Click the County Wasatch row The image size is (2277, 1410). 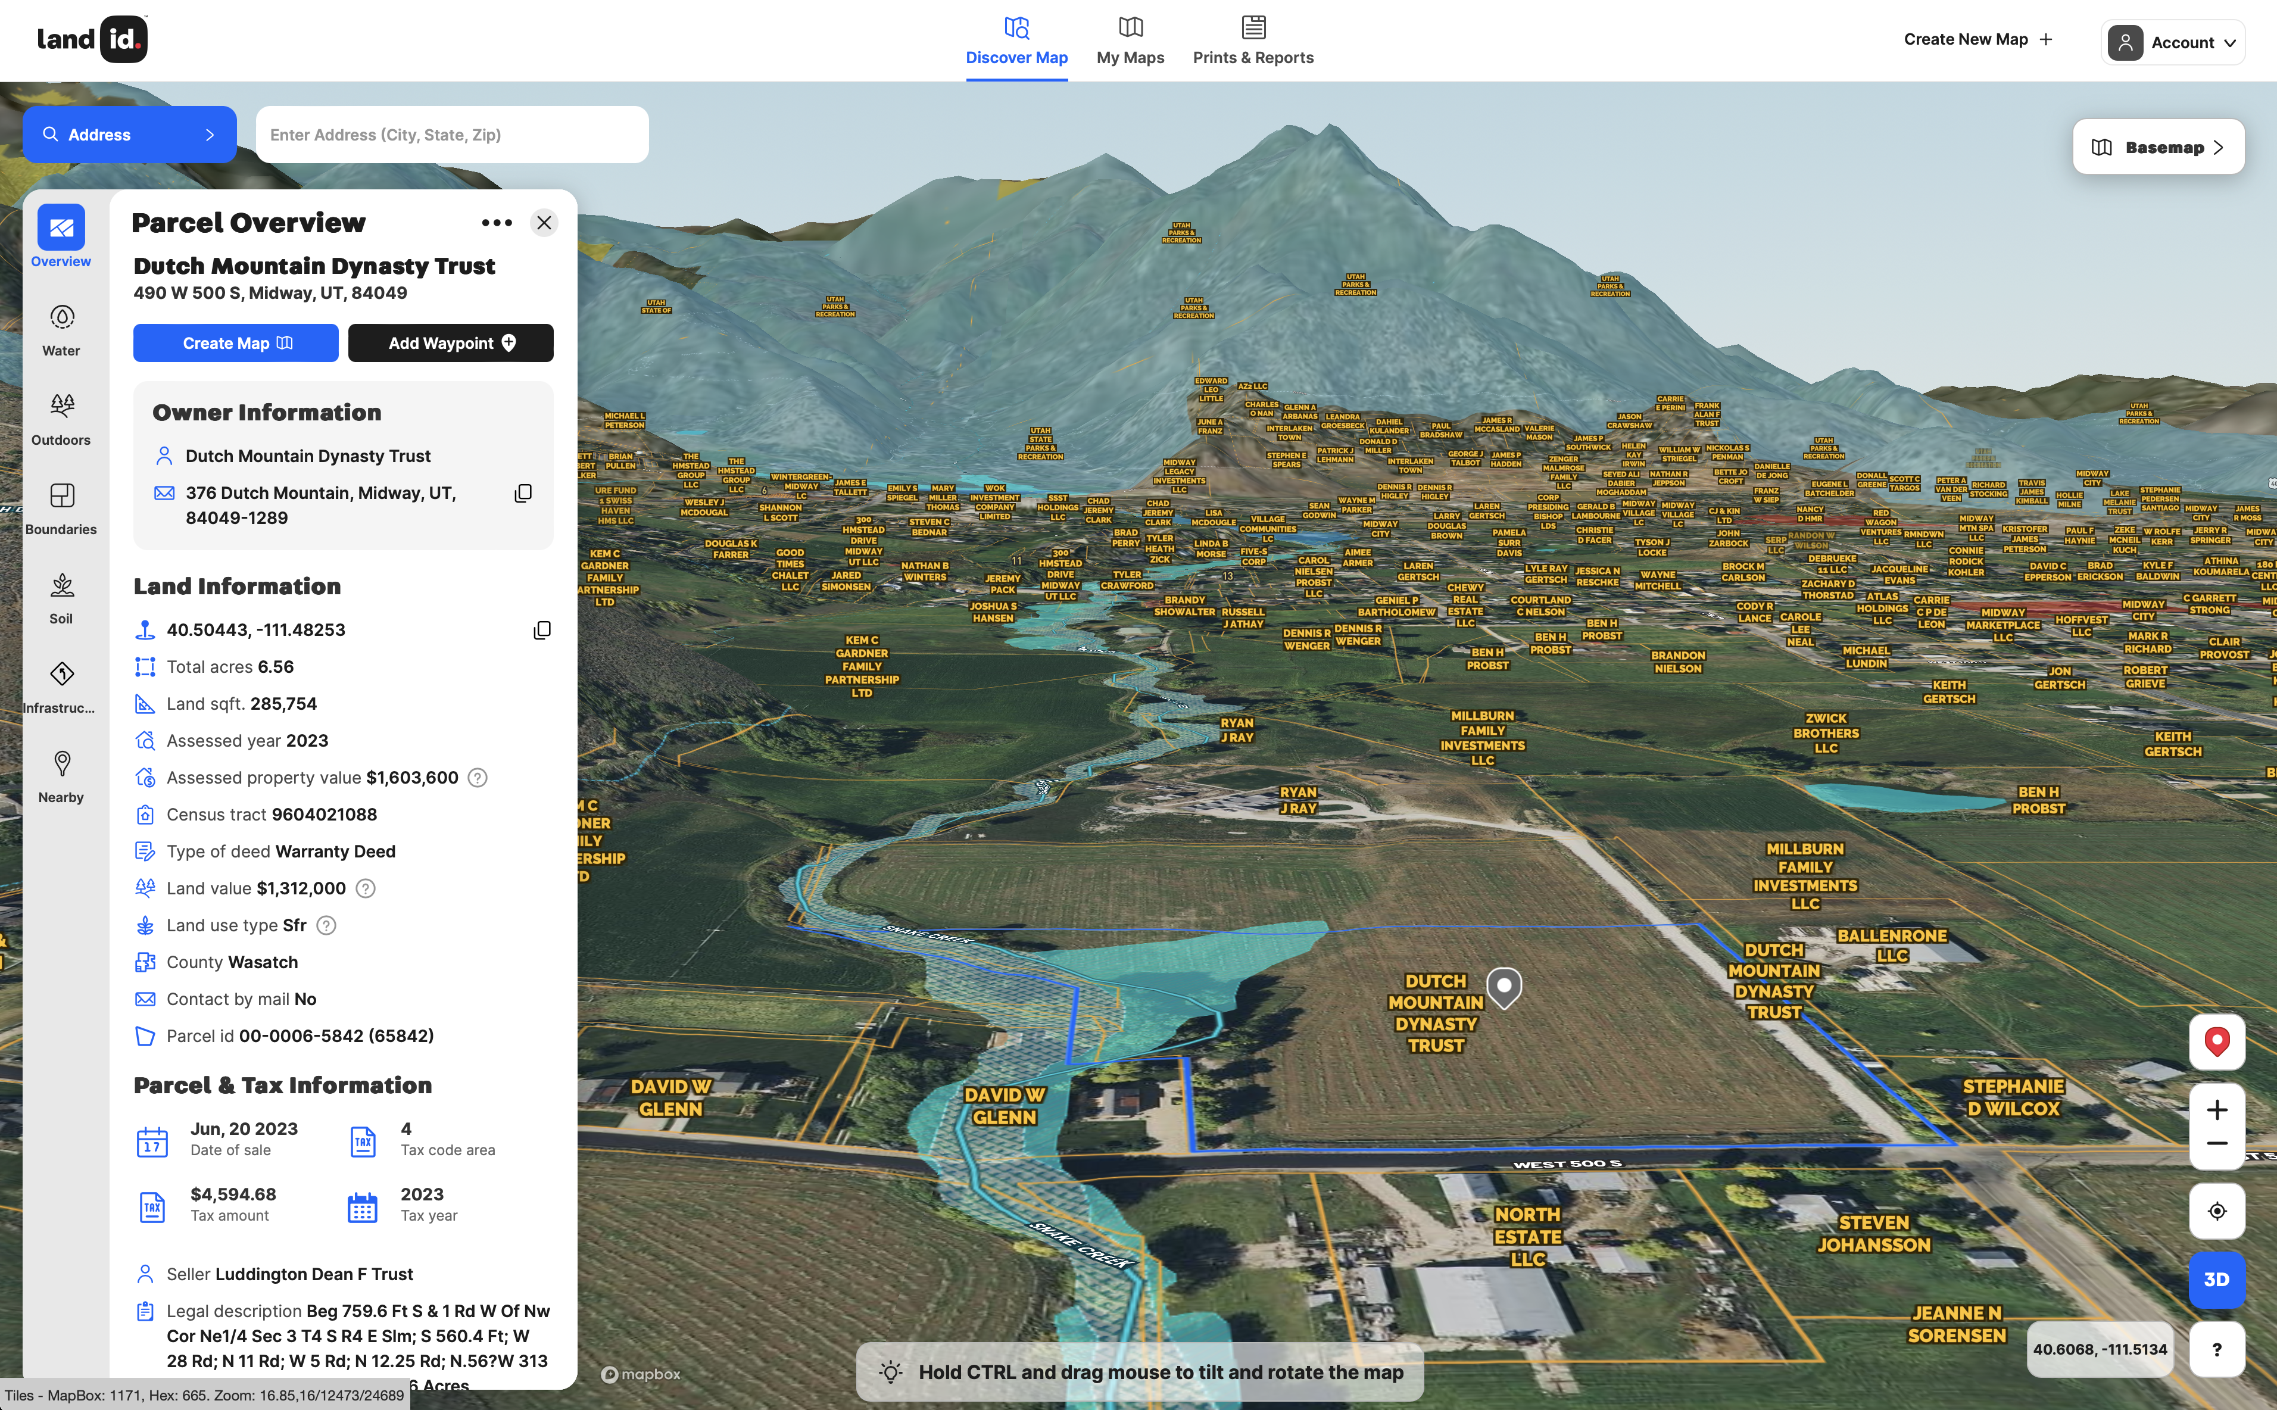point(216,962)
